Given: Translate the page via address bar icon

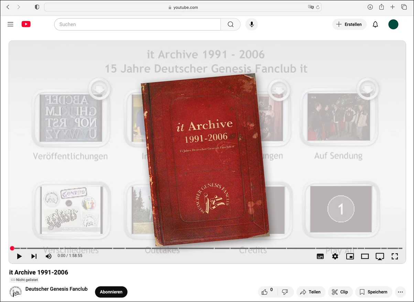Looking at the screenshot, I should (x=310, y=7).
